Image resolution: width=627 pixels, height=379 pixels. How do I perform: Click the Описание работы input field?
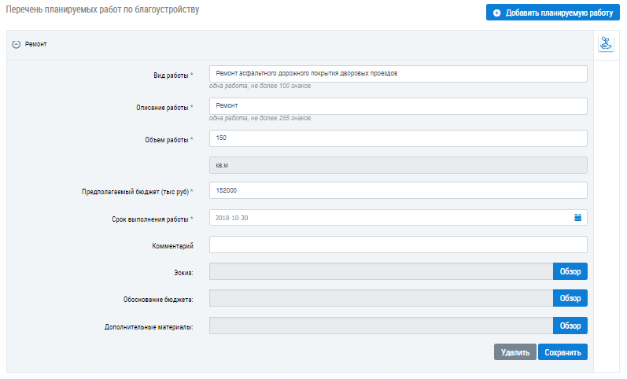click(398, 105)
